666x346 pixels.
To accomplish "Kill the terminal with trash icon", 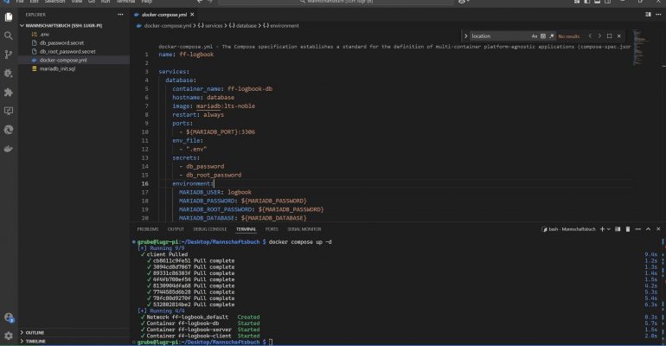I will click(628, 229).
